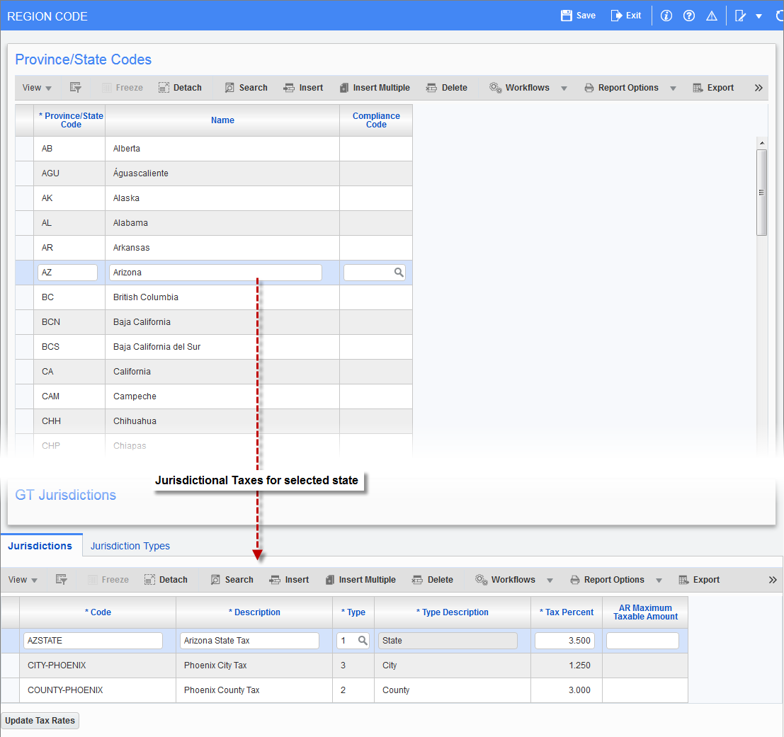Click the Save icon in header
The width and height of the screenshot is (784, 737).
pos(567,16)
